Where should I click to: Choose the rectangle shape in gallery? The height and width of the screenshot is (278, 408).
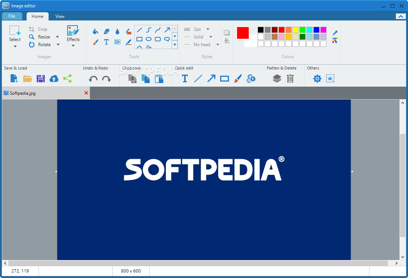pyautogui.click(x=139, y=39)
